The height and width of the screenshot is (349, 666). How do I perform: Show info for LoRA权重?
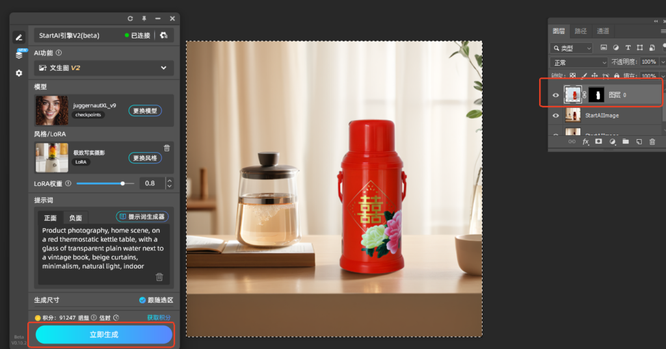(68, 183)
